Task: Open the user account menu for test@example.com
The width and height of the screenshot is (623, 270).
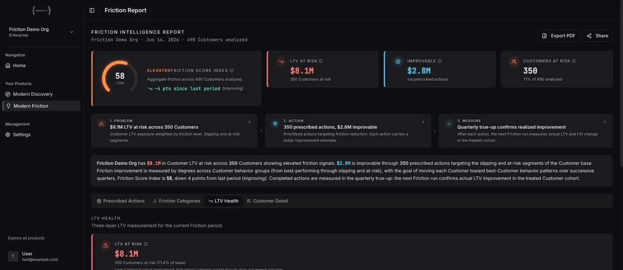Action: 41,256
